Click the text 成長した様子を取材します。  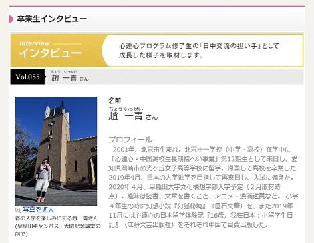click(161, 55)
